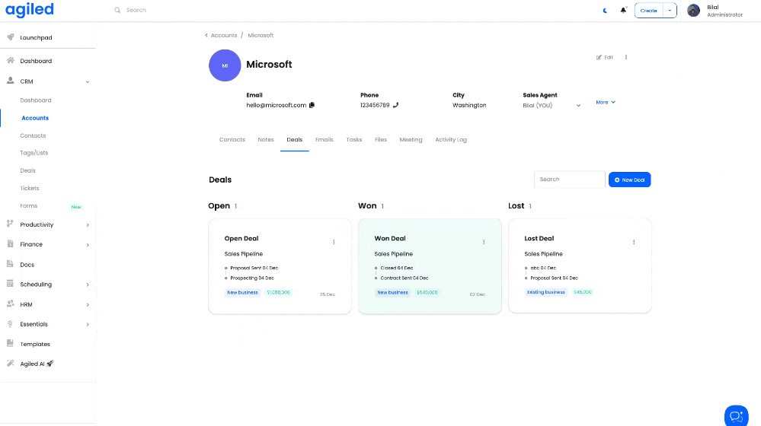Click the Microsoft breadcrumb text

tap(261, 36)
